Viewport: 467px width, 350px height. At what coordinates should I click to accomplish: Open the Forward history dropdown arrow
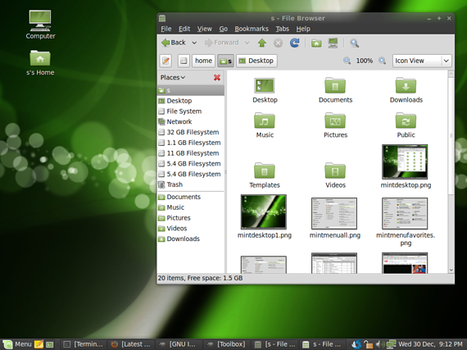pos(247,43)
